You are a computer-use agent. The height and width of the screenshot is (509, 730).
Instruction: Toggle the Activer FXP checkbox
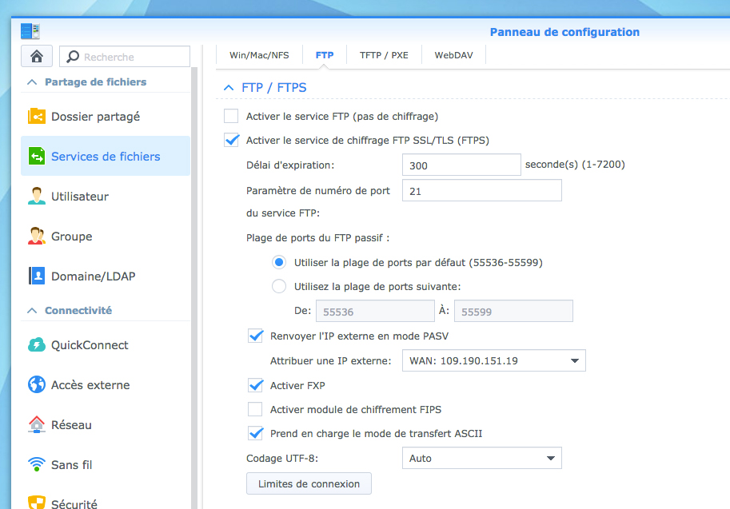(256, 385)
